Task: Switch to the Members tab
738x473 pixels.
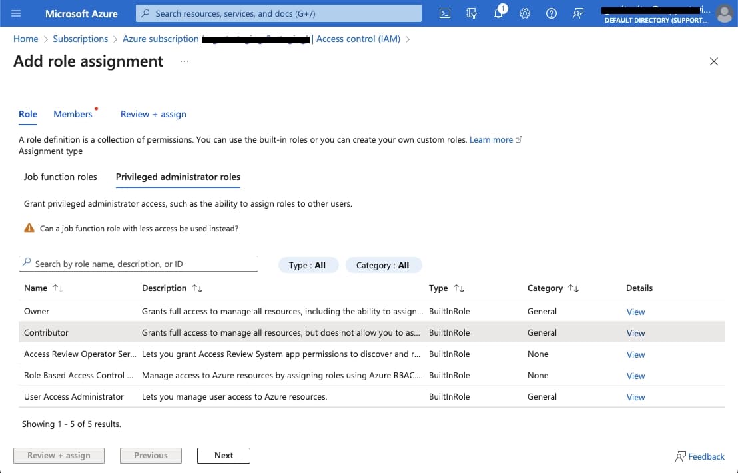Action: coord(73,114)
